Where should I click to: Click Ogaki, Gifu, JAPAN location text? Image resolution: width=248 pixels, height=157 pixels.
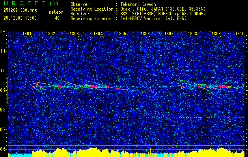163,9
